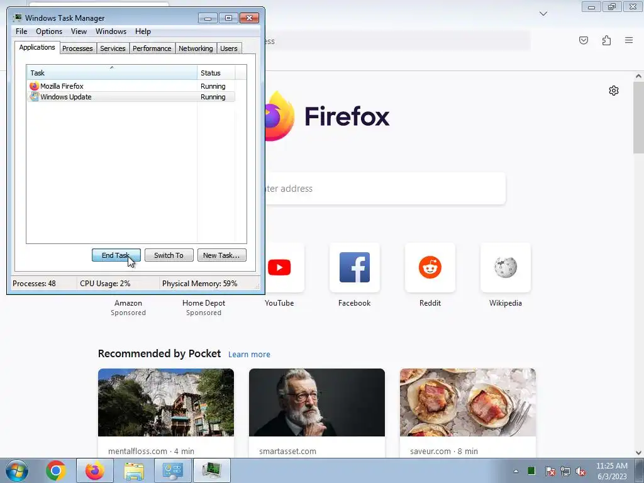Open Windows Explorer from the taskbar
This screenshot has width=644, height=483.
click(x=134, y=470)
